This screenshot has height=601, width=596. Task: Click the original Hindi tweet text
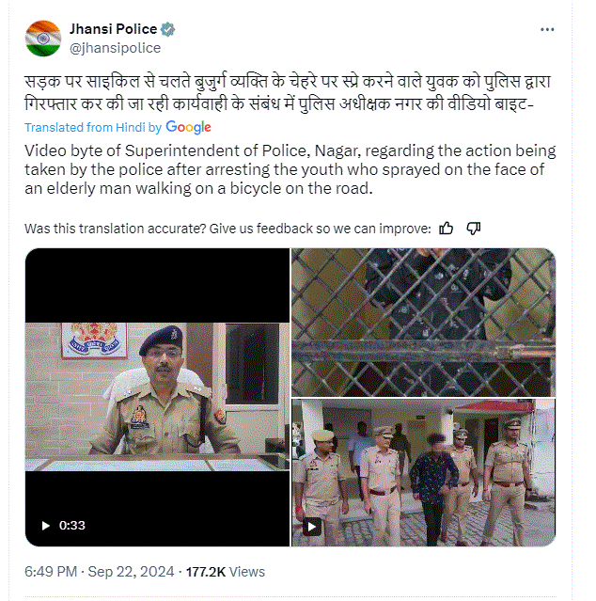(288, 93)
